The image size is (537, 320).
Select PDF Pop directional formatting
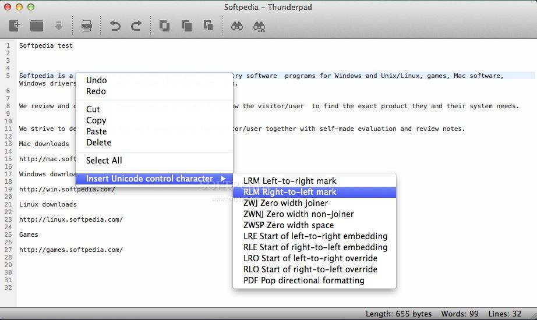[315, 280]
